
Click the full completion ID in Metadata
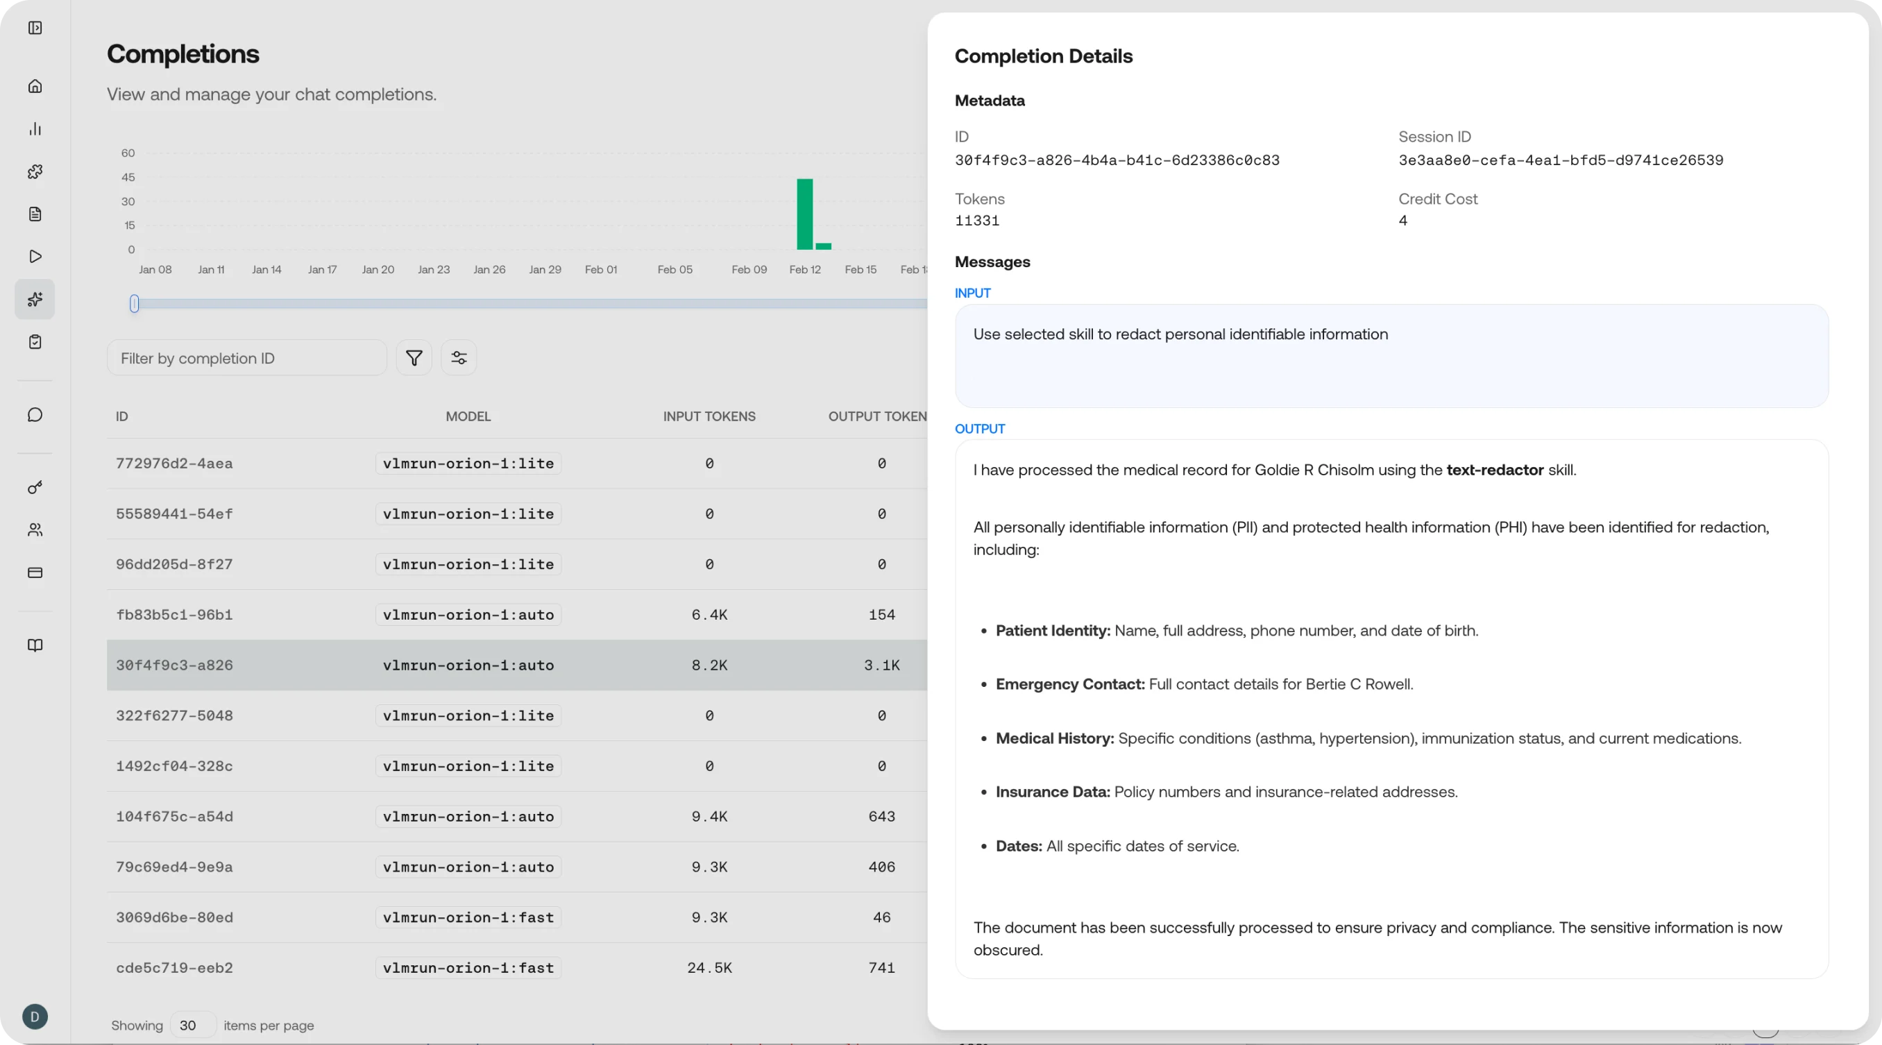(x=1117, y=160)
